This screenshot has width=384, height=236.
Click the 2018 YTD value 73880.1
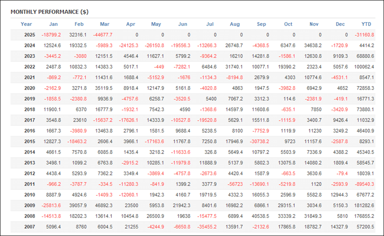(x=365, y=109)
